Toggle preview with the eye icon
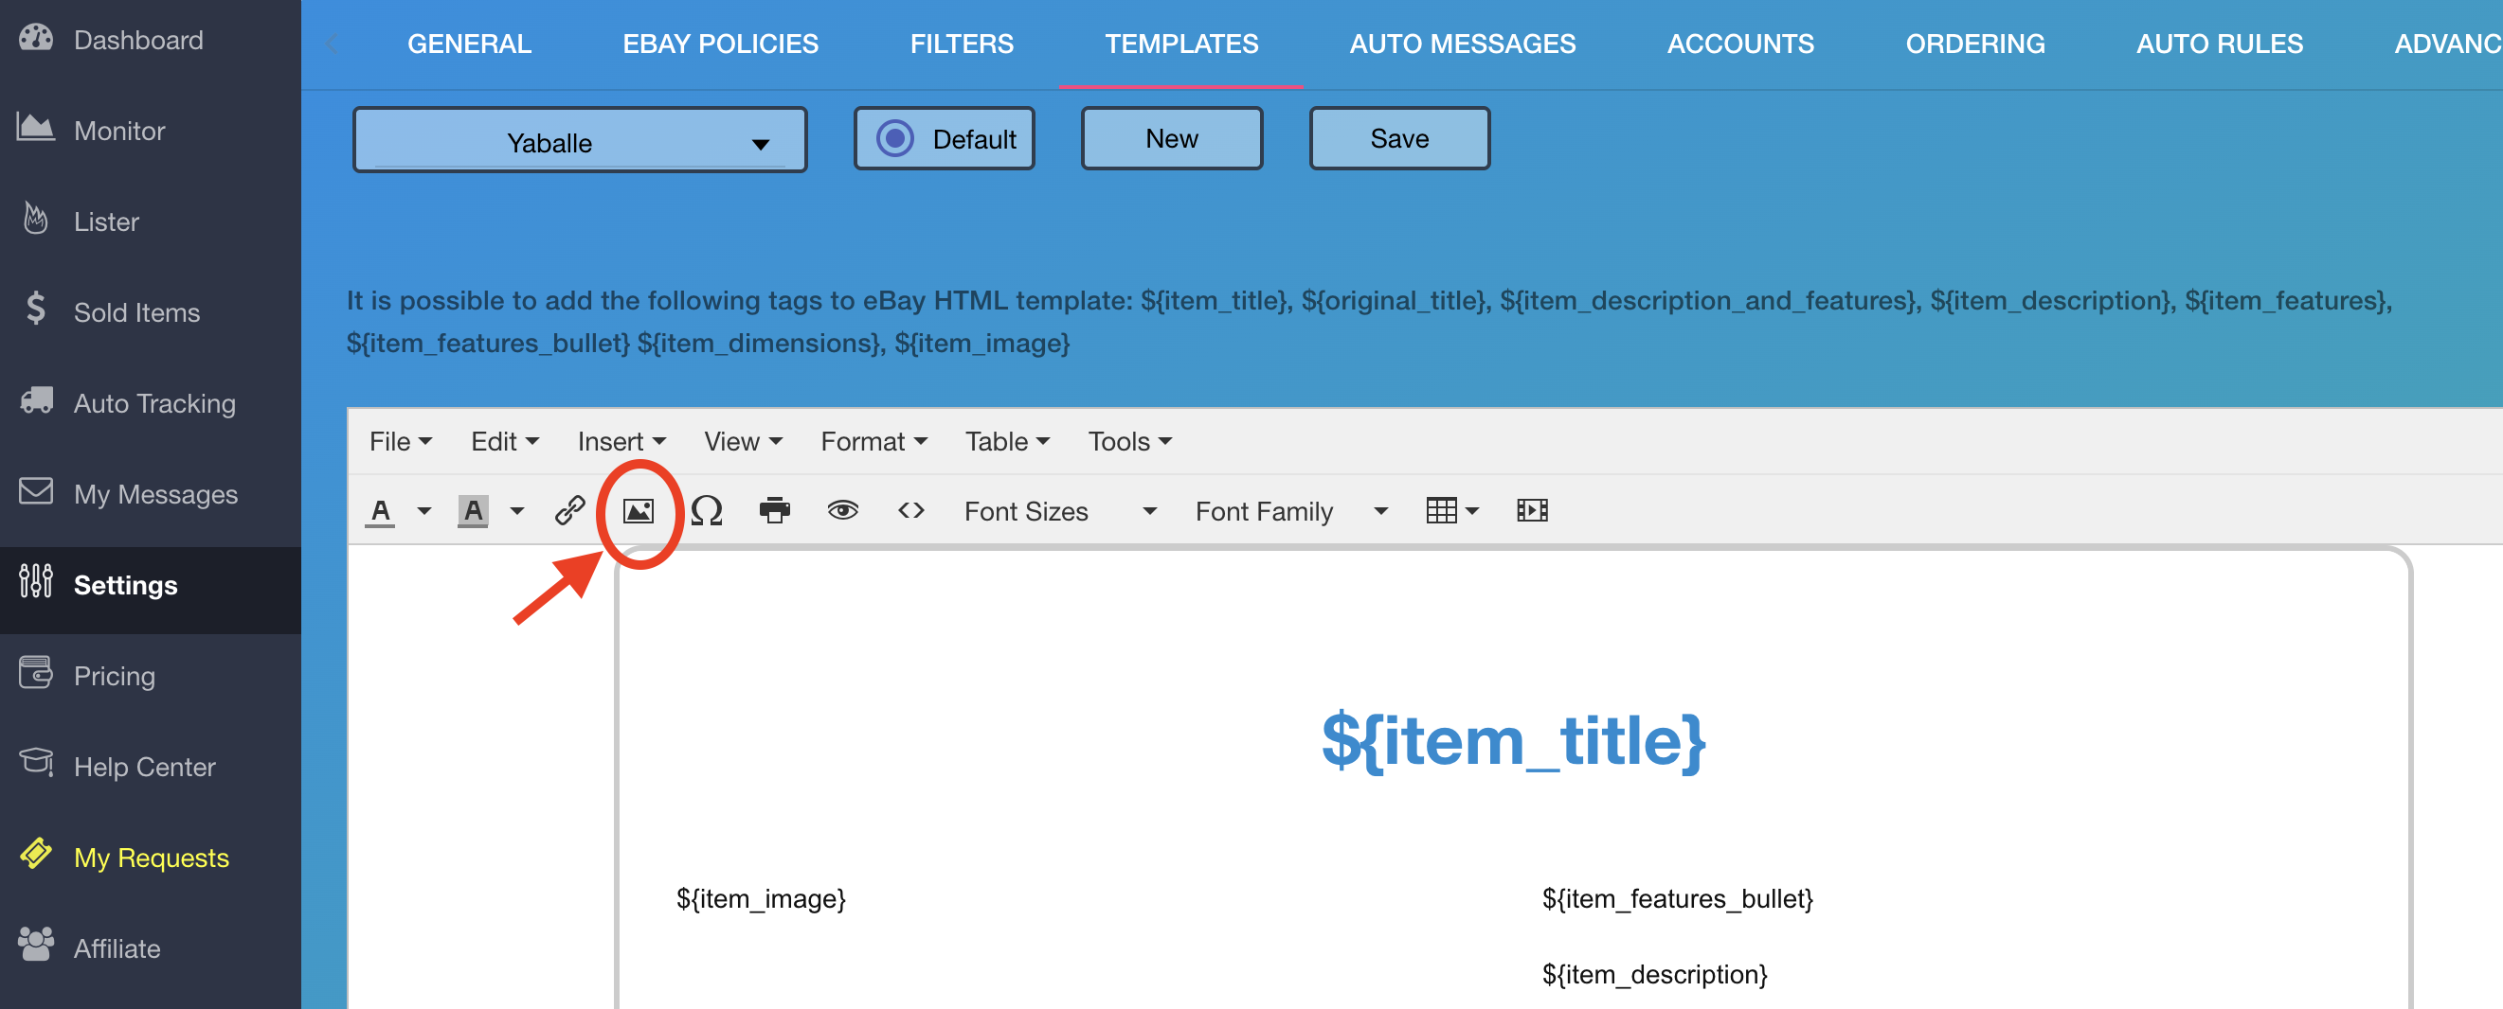This screenshot has height=1009, width=2503. click(x=842, y=510)
